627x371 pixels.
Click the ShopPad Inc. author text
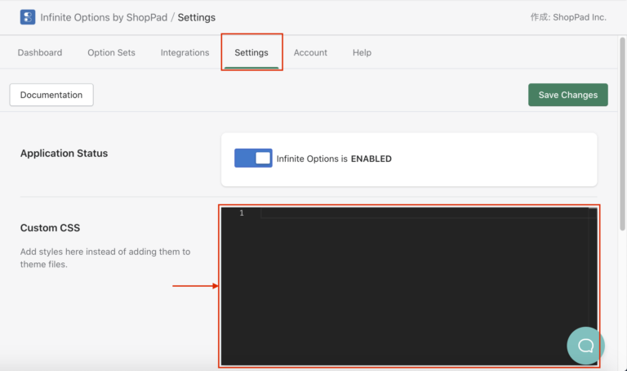click(579, 17)
